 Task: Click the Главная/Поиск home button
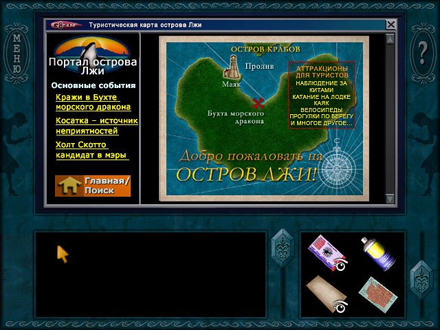click(x=93, y=186)
